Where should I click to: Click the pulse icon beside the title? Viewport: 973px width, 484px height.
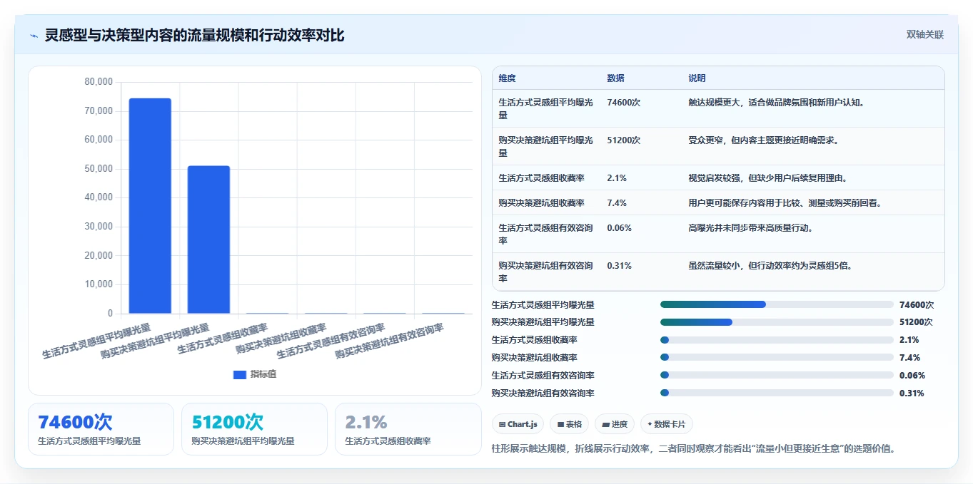pyautogui.click(x=34, y=36)
